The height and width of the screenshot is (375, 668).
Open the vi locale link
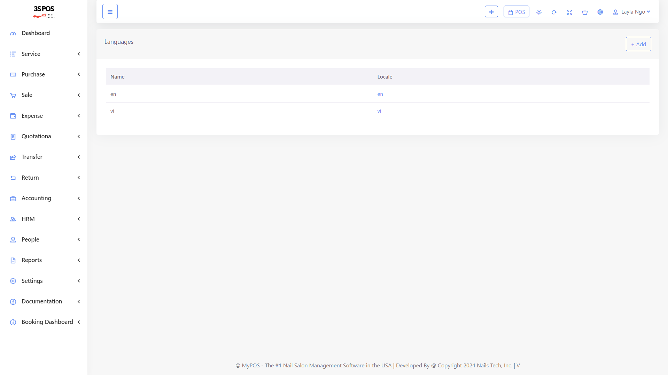point(379,111)
